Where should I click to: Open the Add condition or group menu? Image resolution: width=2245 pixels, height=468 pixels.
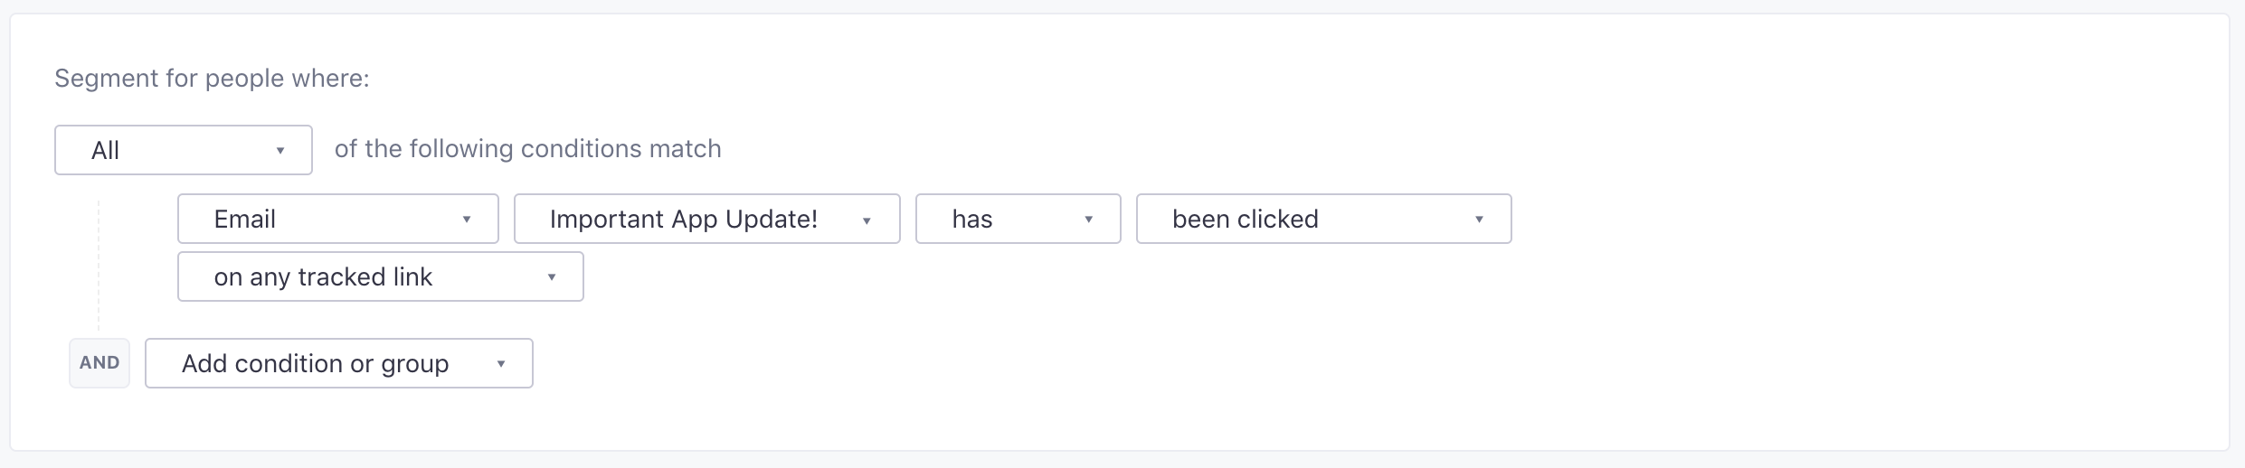pyautogui.click(x=338, y=363)
